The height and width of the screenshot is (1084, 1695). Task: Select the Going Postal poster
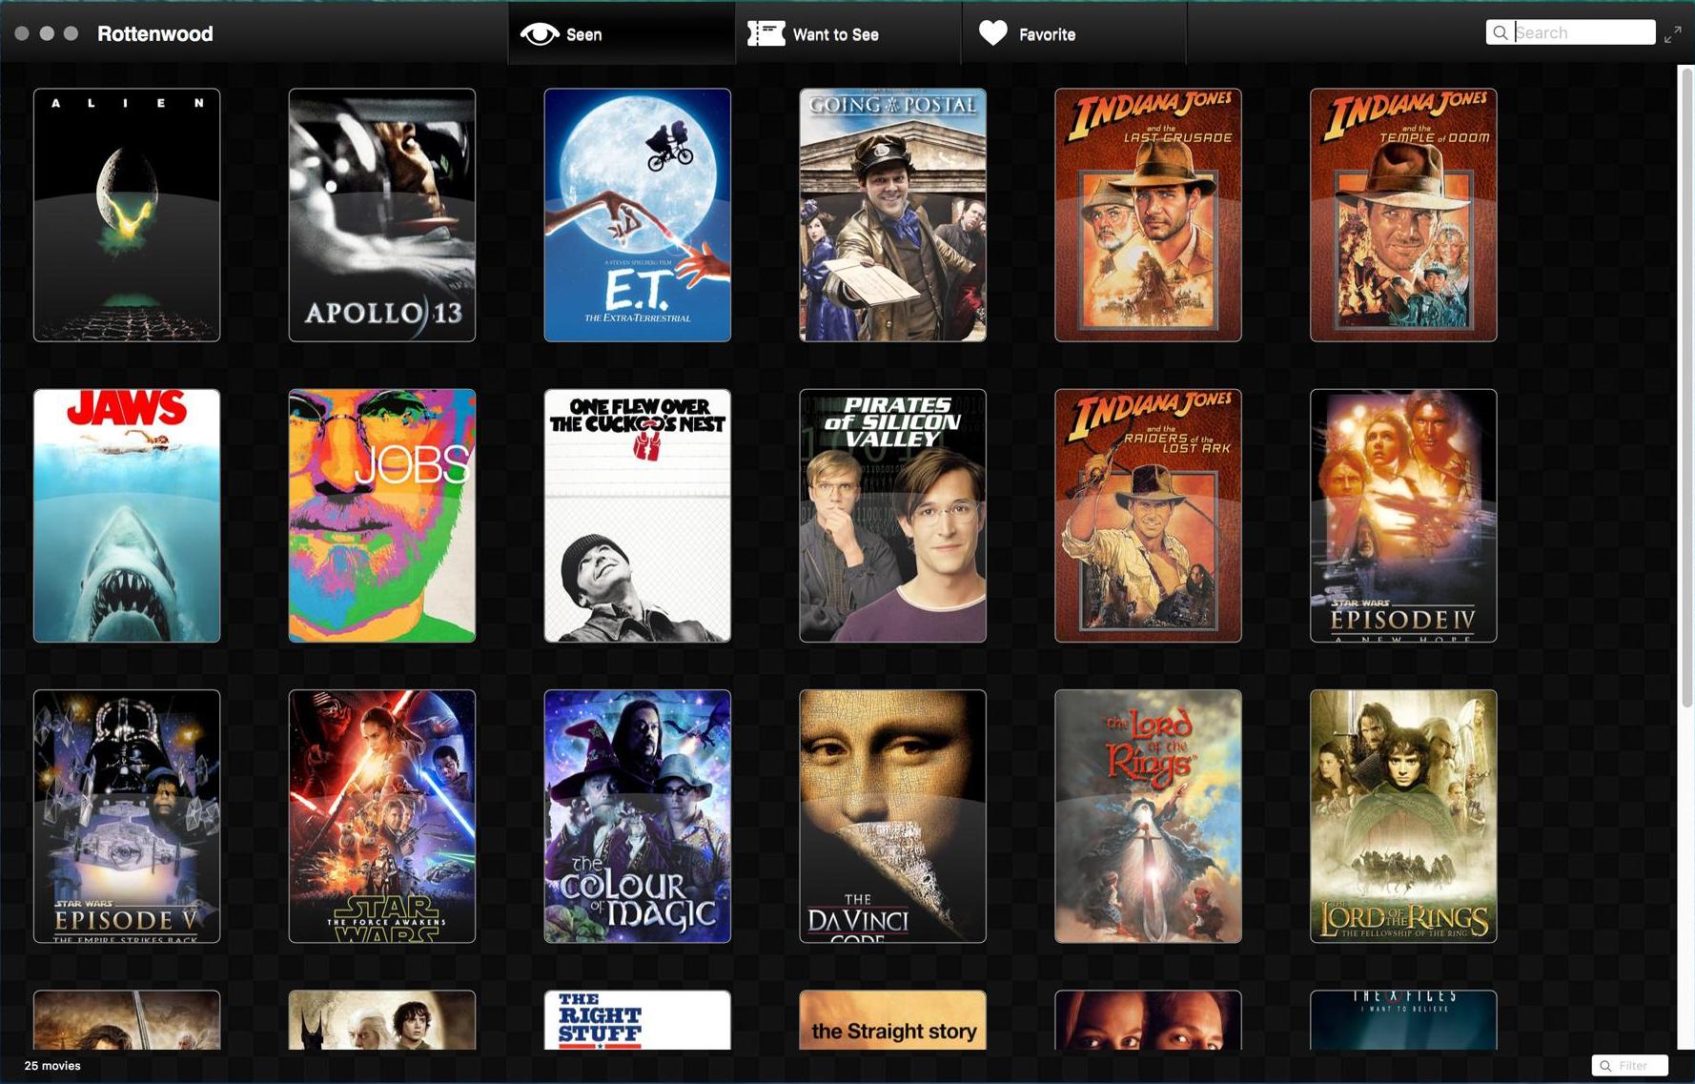(x=893, y=215)
